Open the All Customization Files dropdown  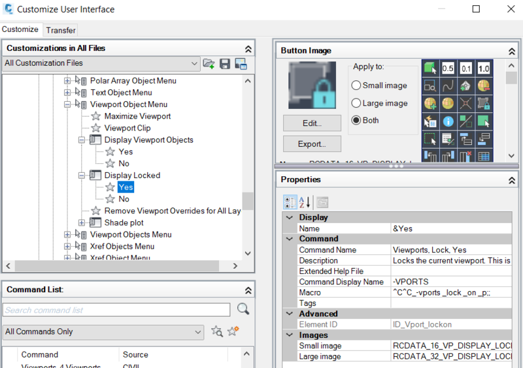click(x=194, y=63)
